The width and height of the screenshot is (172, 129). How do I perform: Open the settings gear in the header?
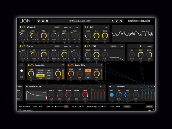click(39, 21)
